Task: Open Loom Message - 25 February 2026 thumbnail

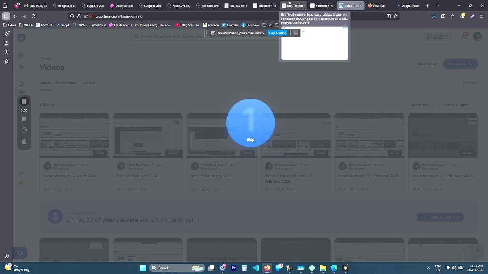Action: tap(443, 135)
